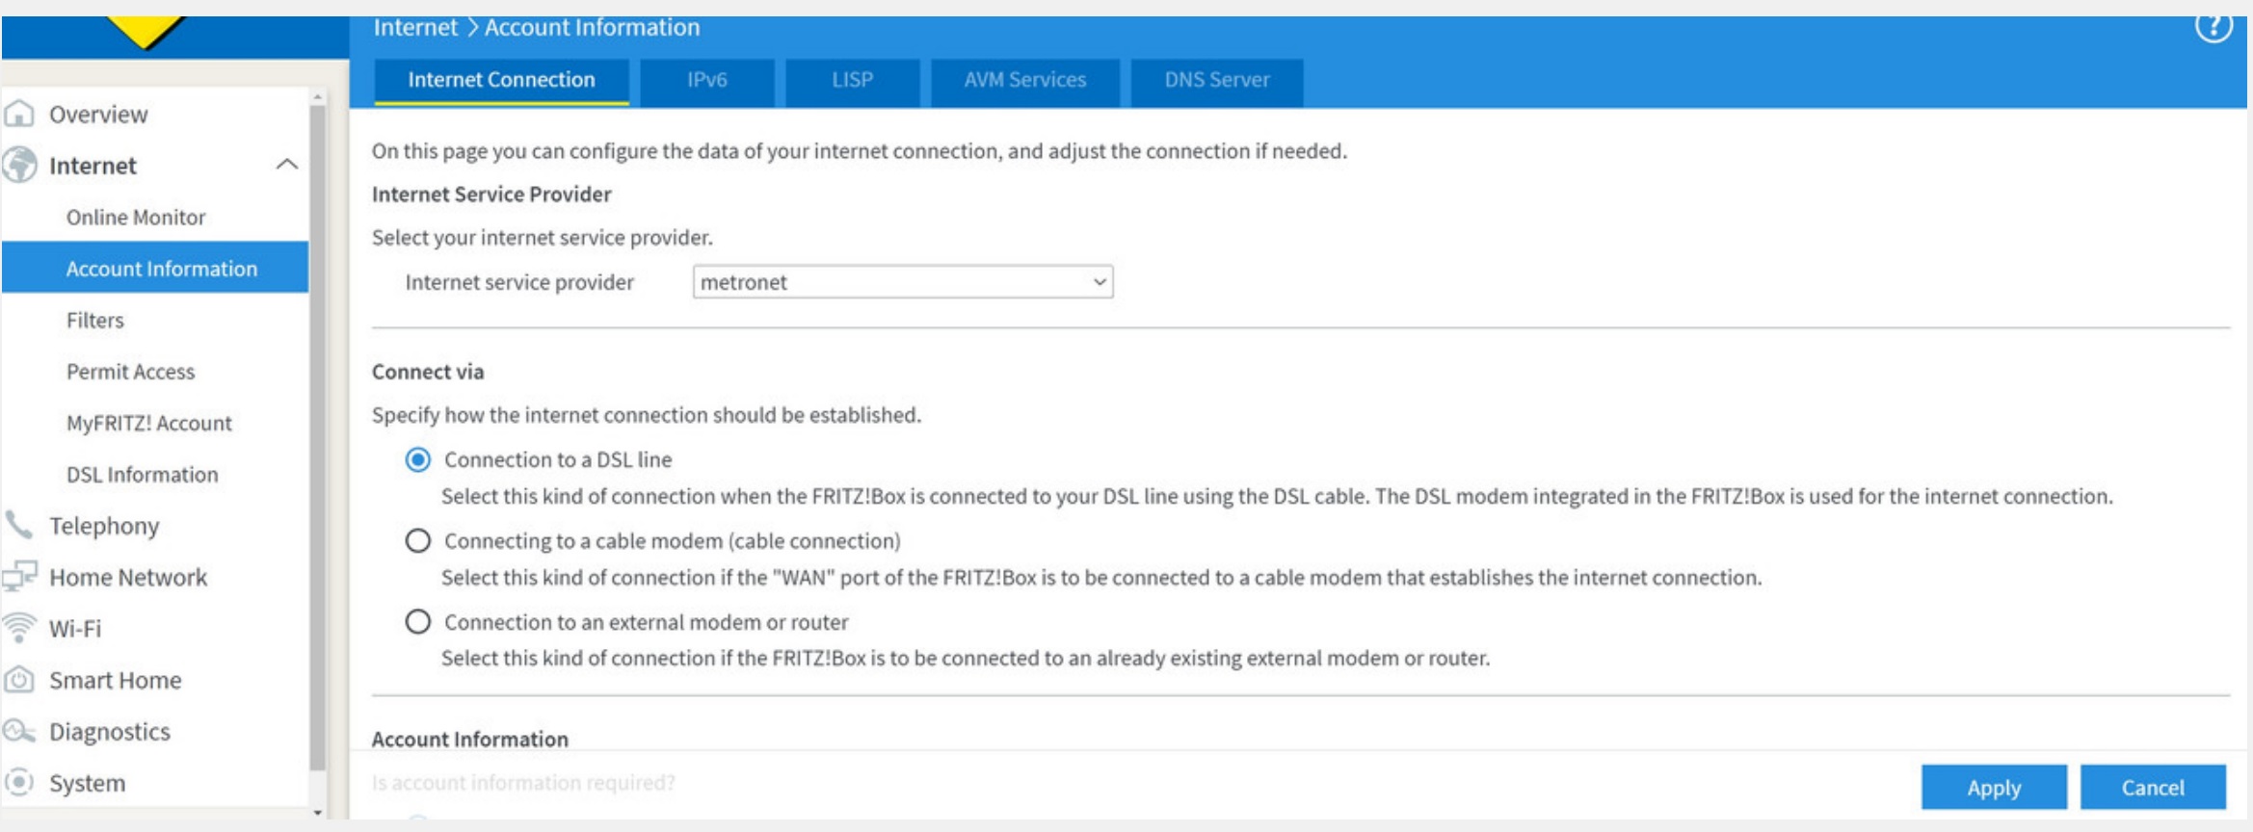Select Connection to a DSL line
The width and height of the screenshot is (2253, 832).
(x=417, y=459)
